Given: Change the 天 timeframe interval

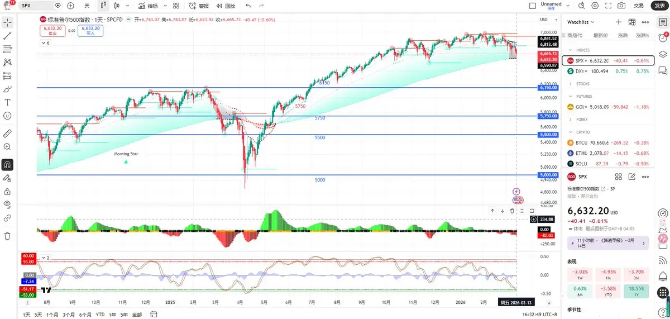Looking at the screenshot, I should [87, 6].
